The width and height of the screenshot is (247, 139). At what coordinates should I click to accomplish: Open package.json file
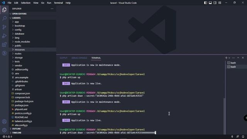(32, 105)
